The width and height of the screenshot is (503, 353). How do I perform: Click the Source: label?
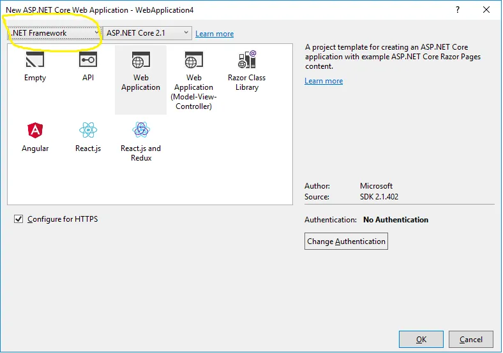pos(317,197)
